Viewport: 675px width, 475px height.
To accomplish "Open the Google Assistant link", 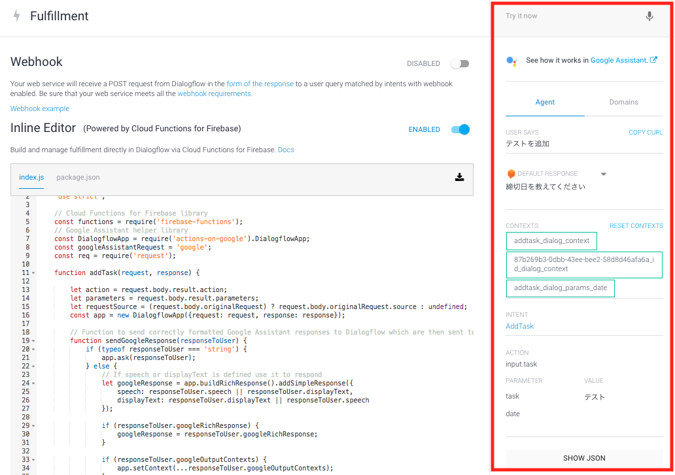I will point(619,60).
